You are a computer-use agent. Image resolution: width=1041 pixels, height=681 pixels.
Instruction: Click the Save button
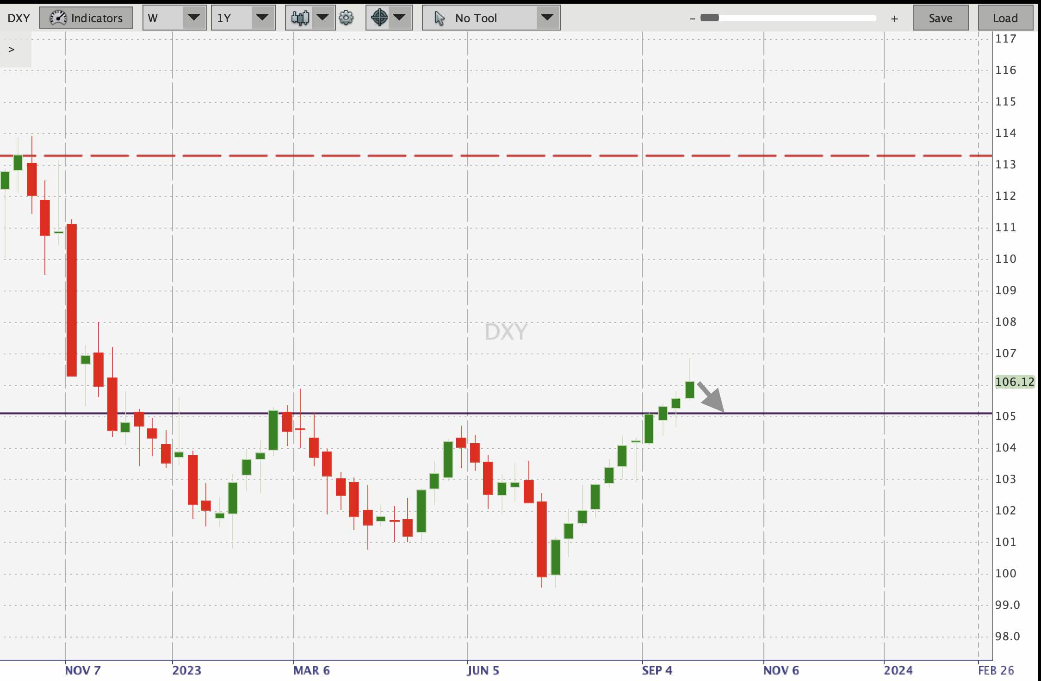pyautogui.click(x=941, y=18)
